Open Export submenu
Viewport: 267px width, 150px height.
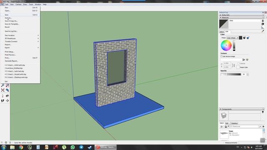20,47
